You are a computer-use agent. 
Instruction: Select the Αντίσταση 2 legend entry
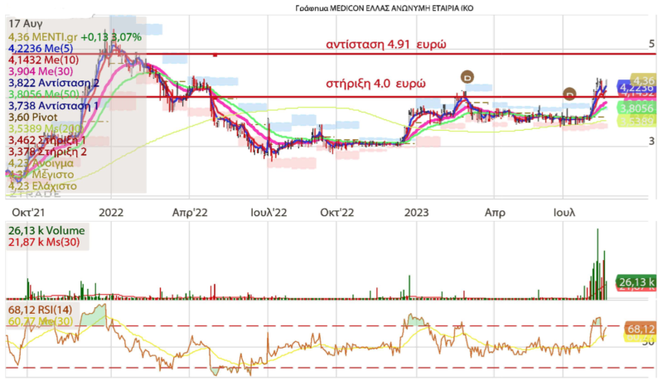point(53,83)
